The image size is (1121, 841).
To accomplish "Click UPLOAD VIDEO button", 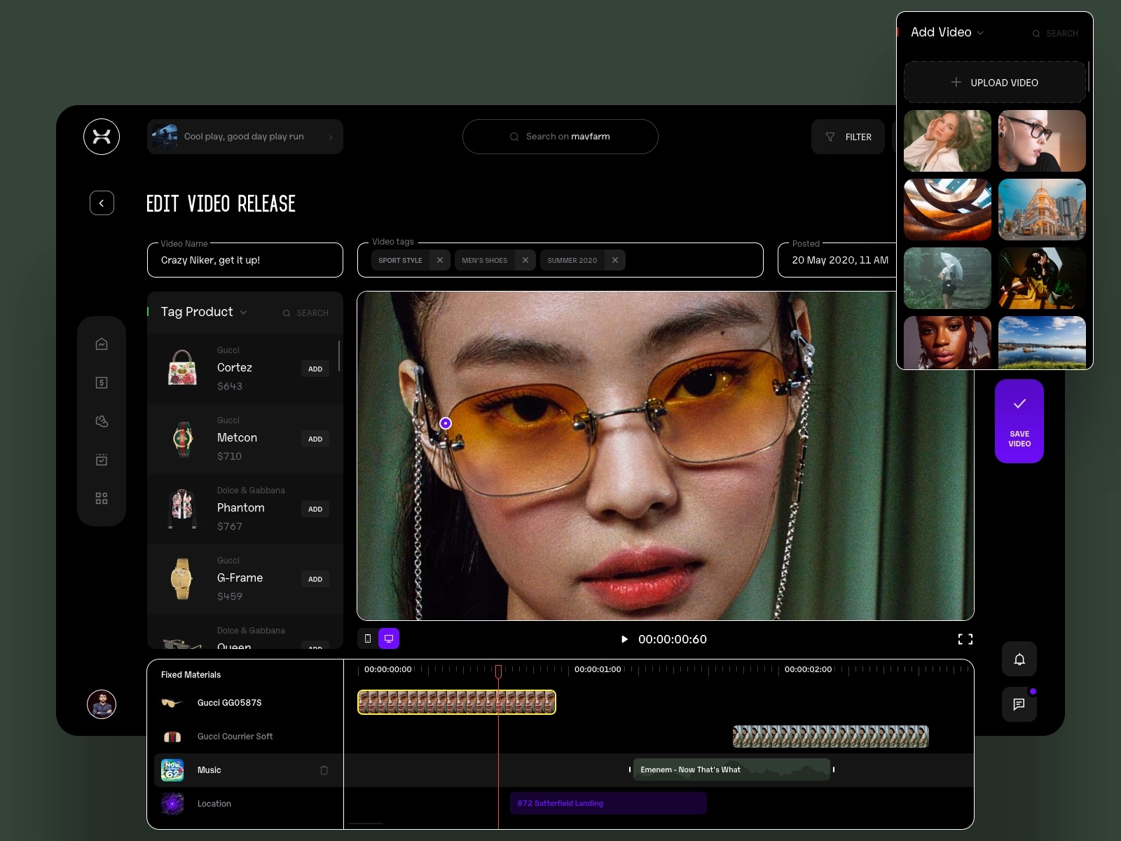I will [995, 82].
